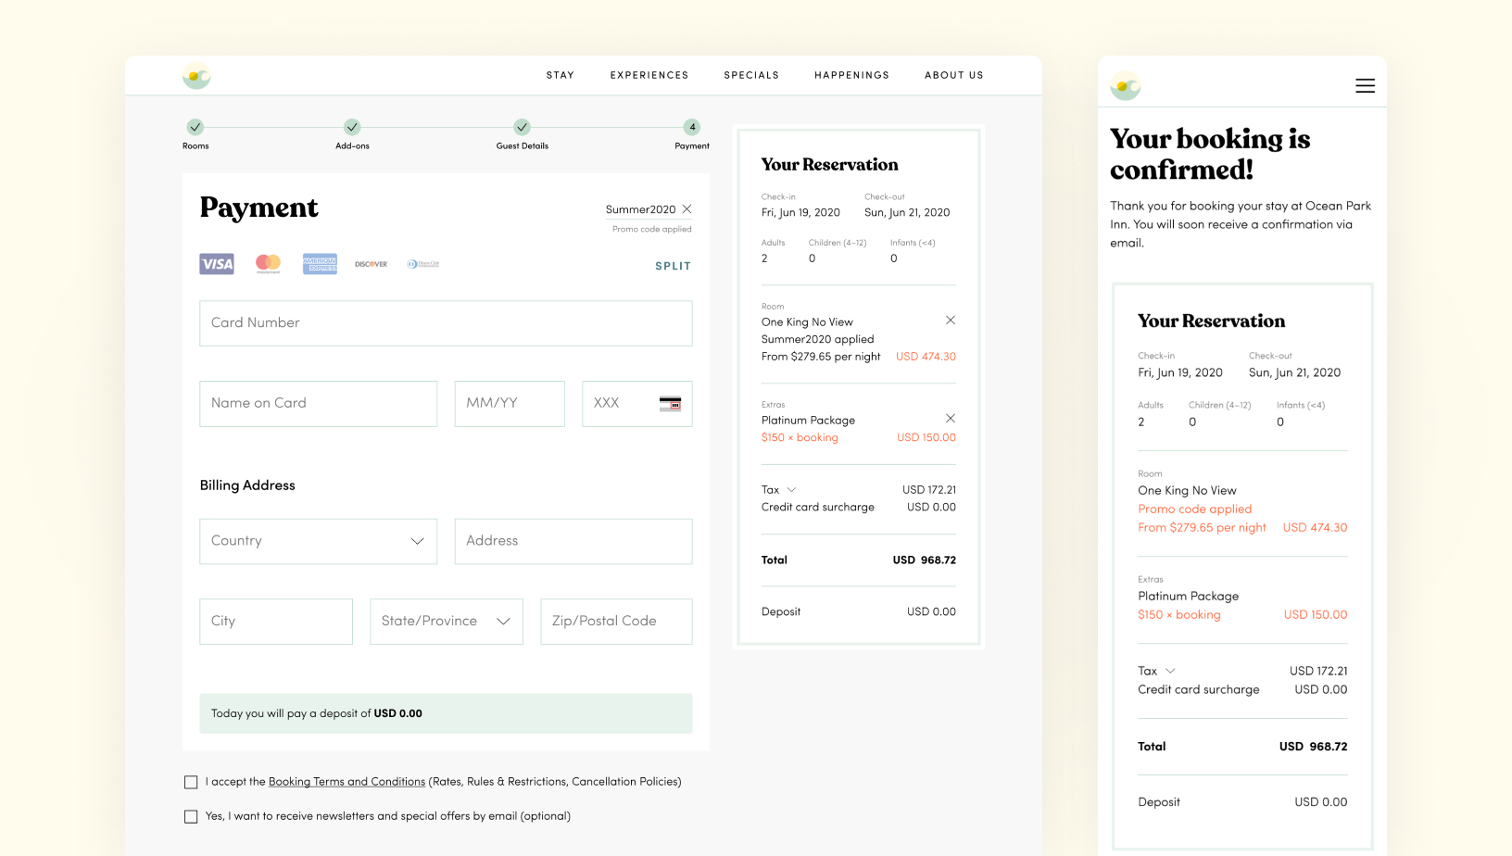The width and height of the screenshot is (1512, 856).
Task: Select the Mastercard payment icon
Action: [268, 264]
